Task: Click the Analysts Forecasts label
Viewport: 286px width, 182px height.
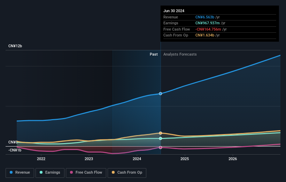Action: pos(180,55)
